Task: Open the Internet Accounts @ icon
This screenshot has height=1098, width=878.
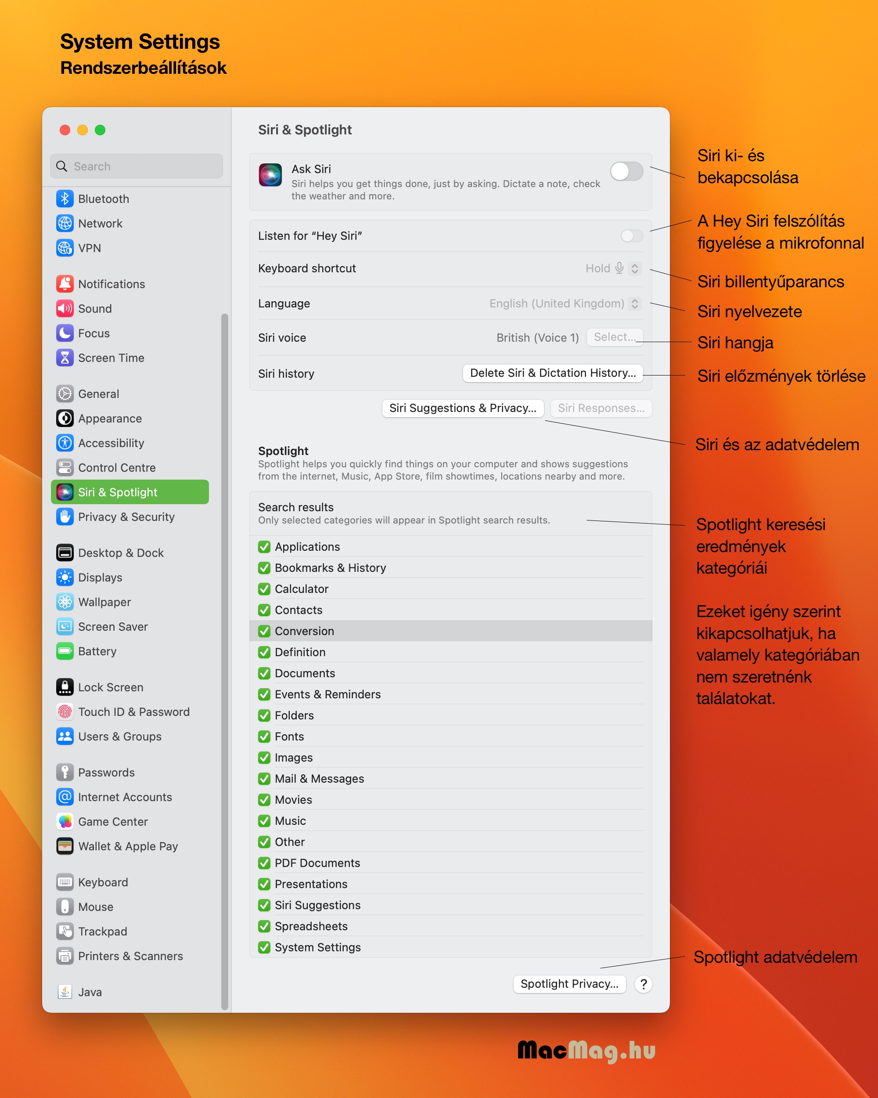Action: [65, 797]
